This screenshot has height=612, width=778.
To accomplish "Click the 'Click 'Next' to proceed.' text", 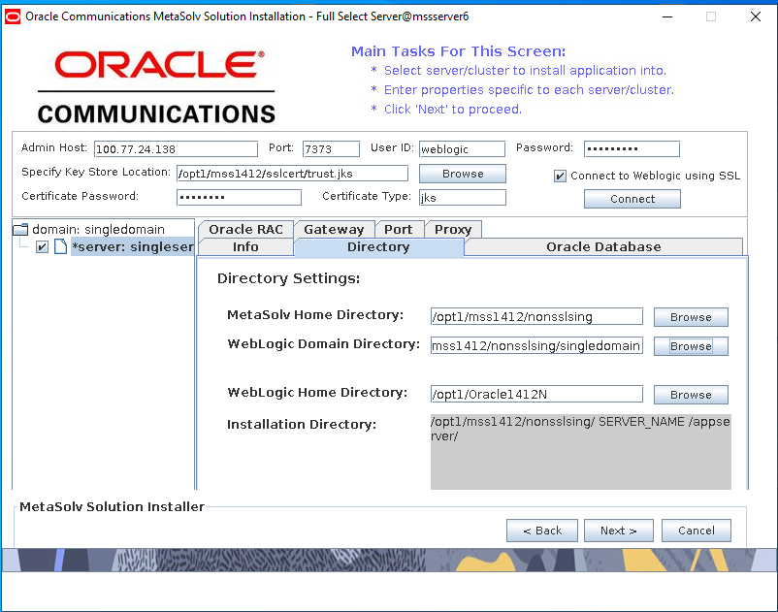I will (x=452, y=109).
